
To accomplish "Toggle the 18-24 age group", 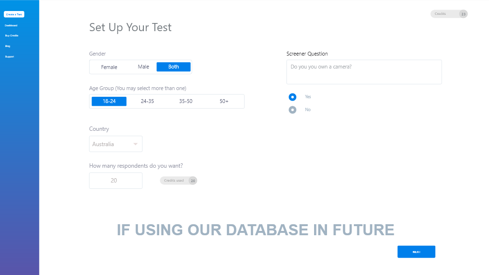I will pyautogui.click(x=109, y=102).
